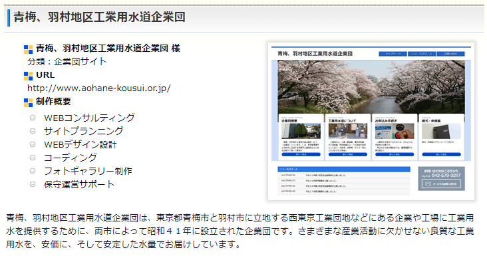The image size is (487, 256).
Task: Select list item 保守運営サポート
Action: click(79, 184)
